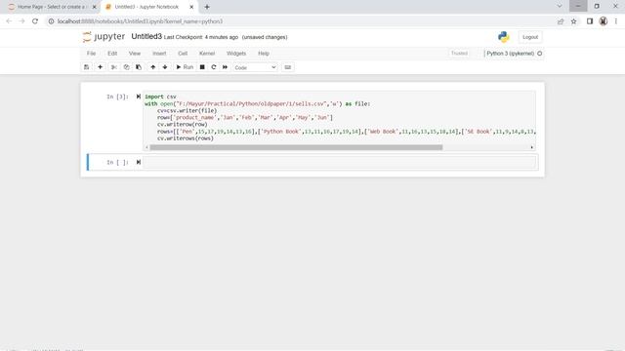View site information icon in address bar
625x351 pixels.
tap(51, 21)
